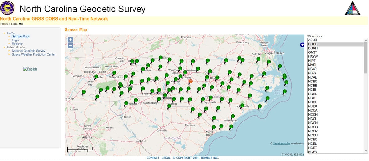Select the green pin on Durham label
The image size is (369, 161).
[x=210, y=72]
